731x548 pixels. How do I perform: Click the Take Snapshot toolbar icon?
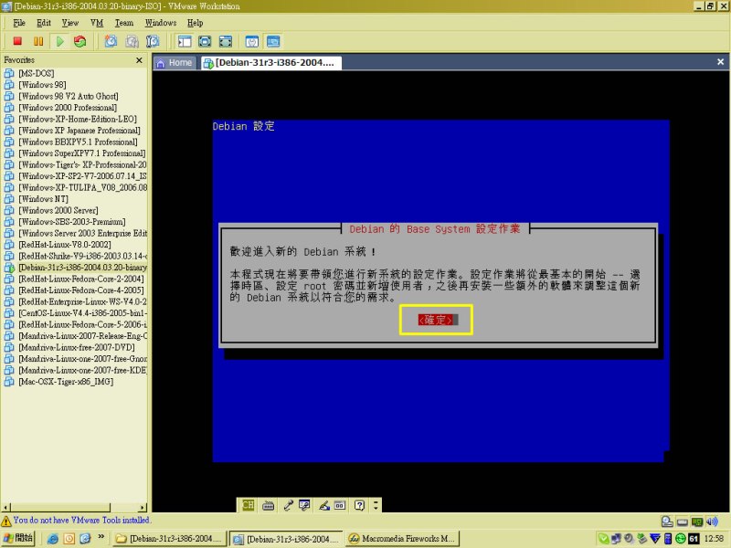point(111,41)
